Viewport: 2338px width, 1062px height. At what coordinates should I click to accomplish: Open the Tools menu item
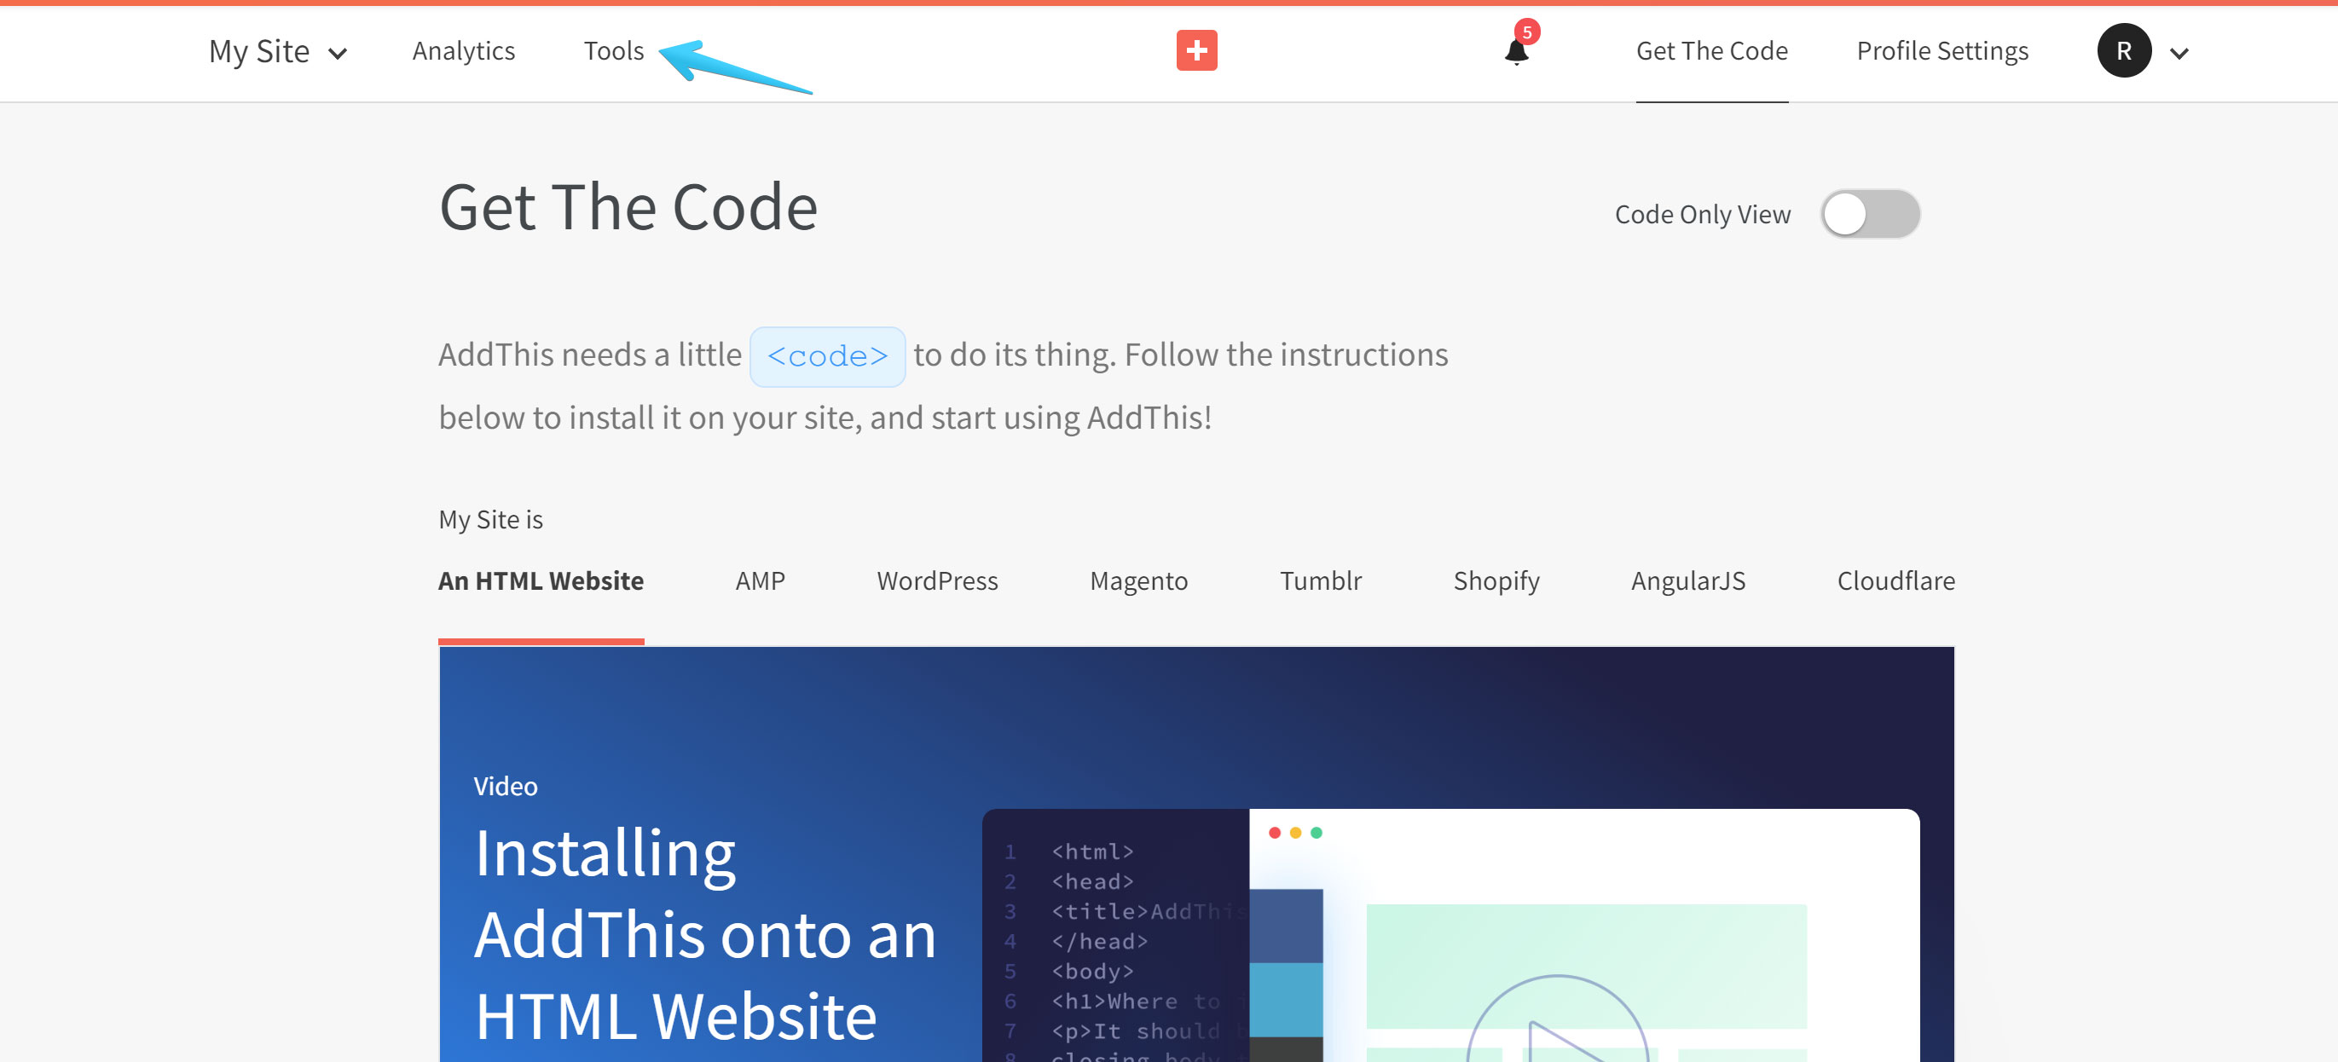(x=614, y=51)
